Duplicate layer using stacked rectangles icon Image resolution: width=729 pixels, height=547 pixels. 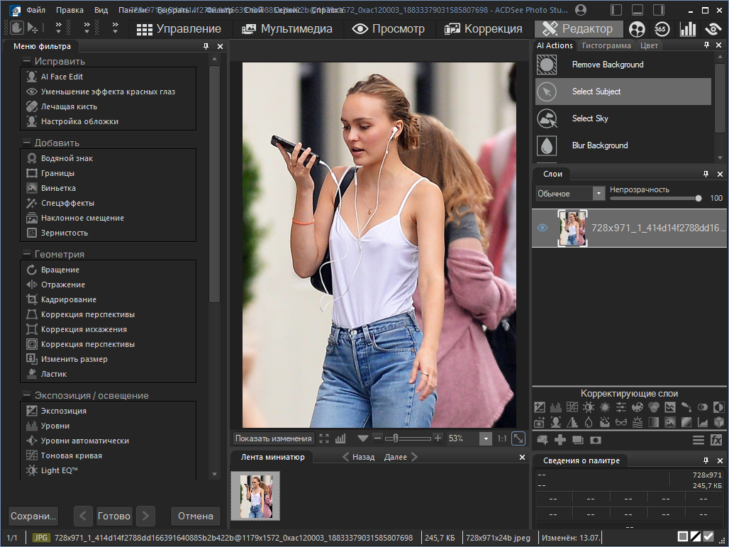578,440
